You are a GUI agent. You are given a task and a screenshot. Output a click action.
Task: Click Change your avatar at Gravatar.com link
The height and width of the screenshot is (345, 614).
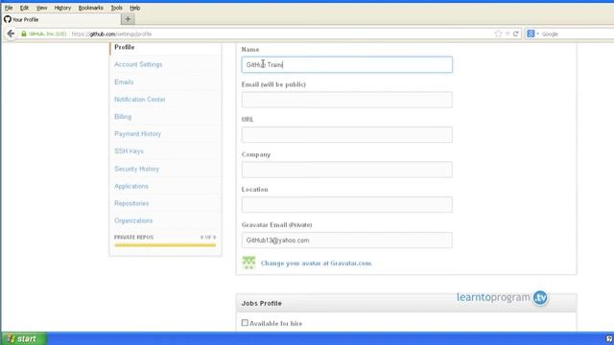(x=316, y=264)
